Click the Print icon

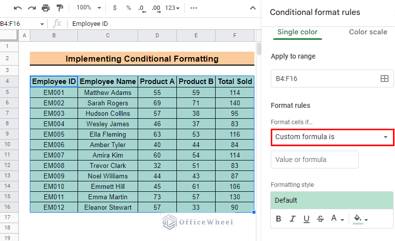46,8
